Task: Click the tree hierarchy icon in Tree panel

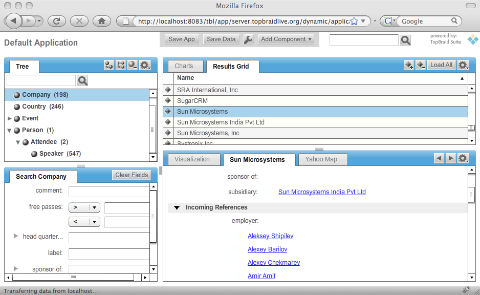Action: [121, 65]
